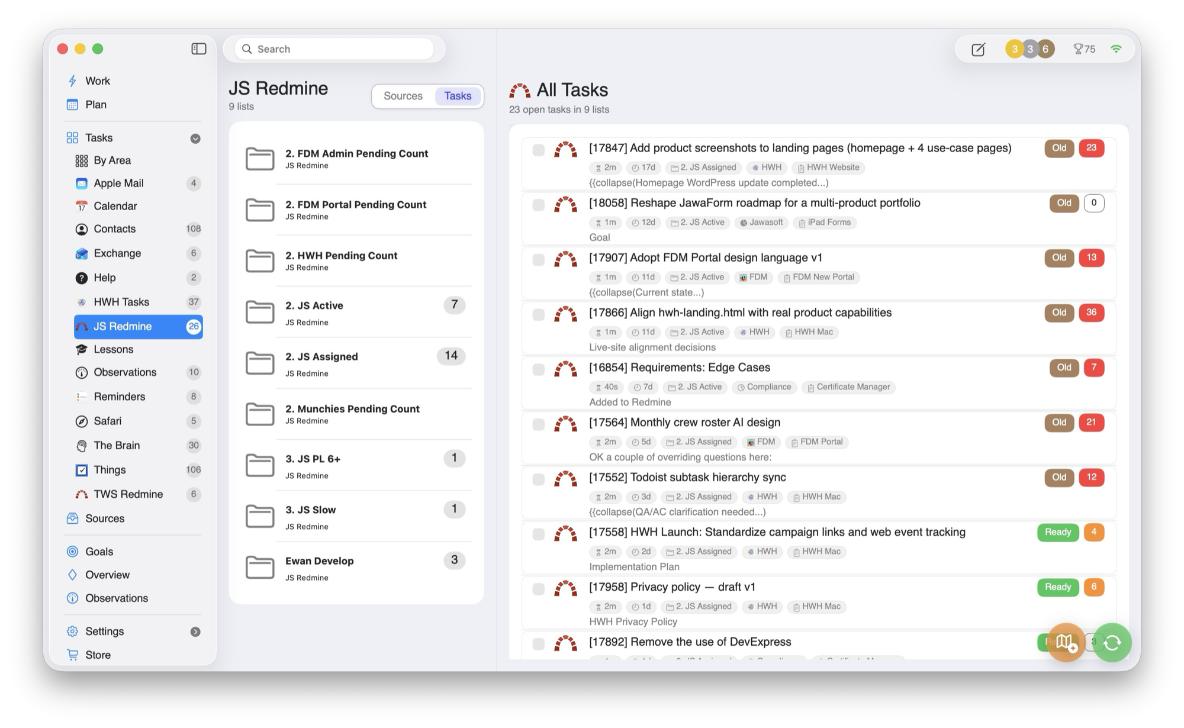Open the Ewan Develop folder
Screen dimensions: 1184x728
pyautogui.click(x=356, y=568)
